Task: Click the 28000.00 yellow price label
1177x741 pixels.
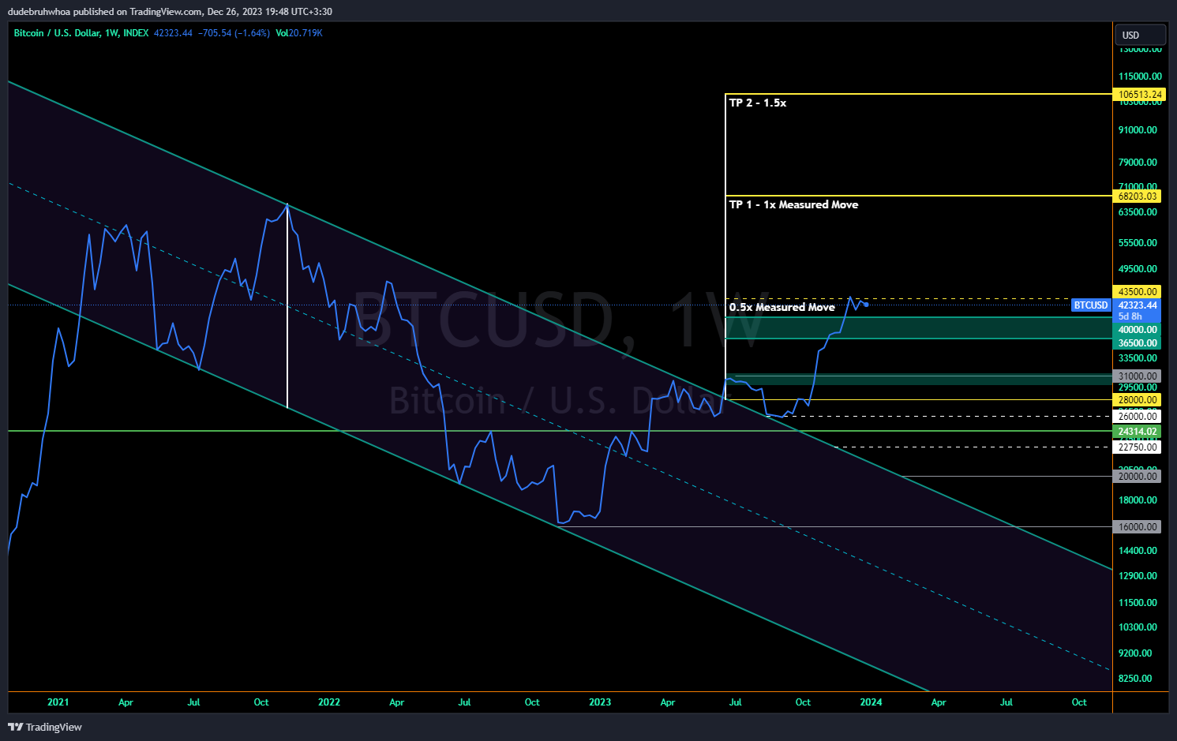Action: tap(1138, 400)
